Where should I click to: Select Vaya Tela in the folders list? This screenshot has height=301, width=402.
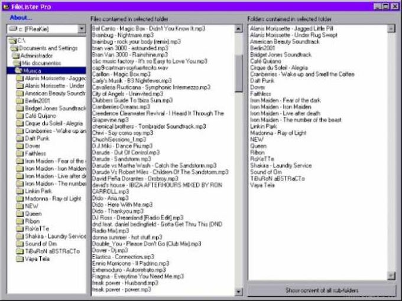pyautogui.click(x=262, y=185)
